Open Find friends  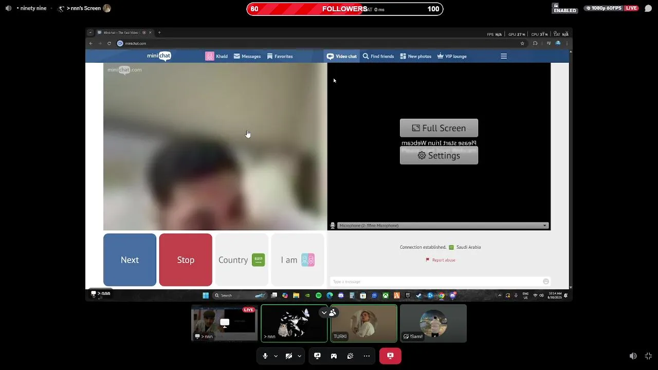(378, 56)
